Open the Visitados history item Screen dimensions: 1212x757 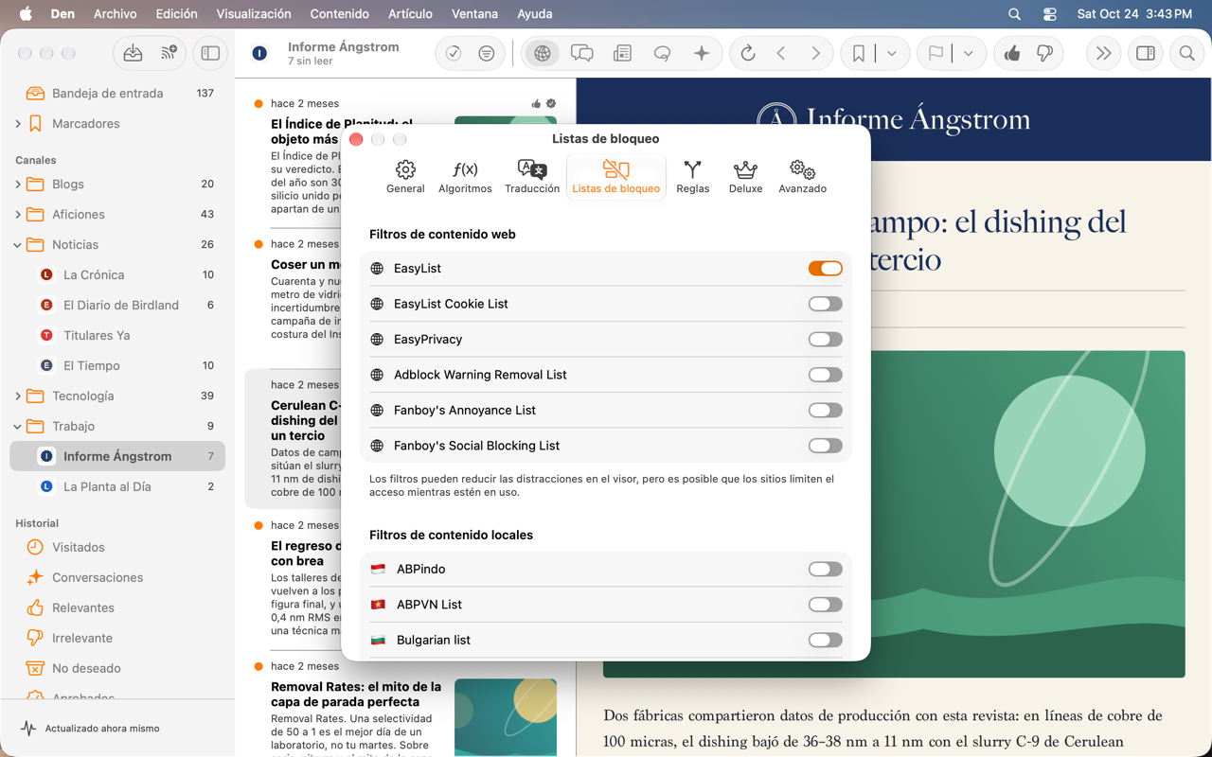(117, 548)
